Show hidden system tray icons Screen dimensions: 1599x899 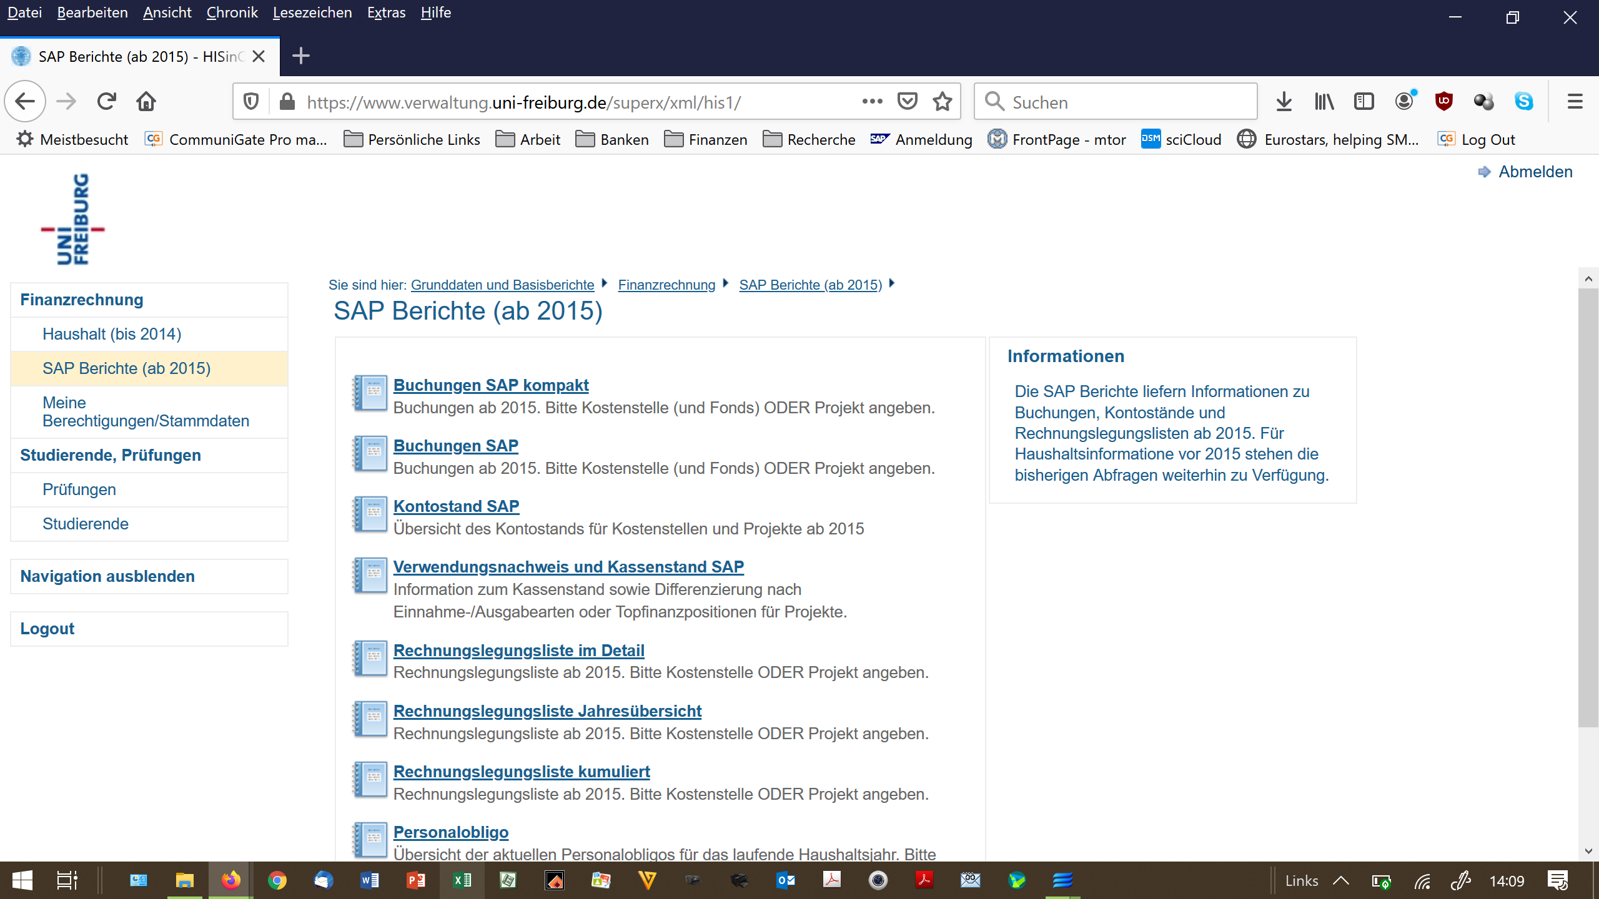click(x=1341, y=881)
